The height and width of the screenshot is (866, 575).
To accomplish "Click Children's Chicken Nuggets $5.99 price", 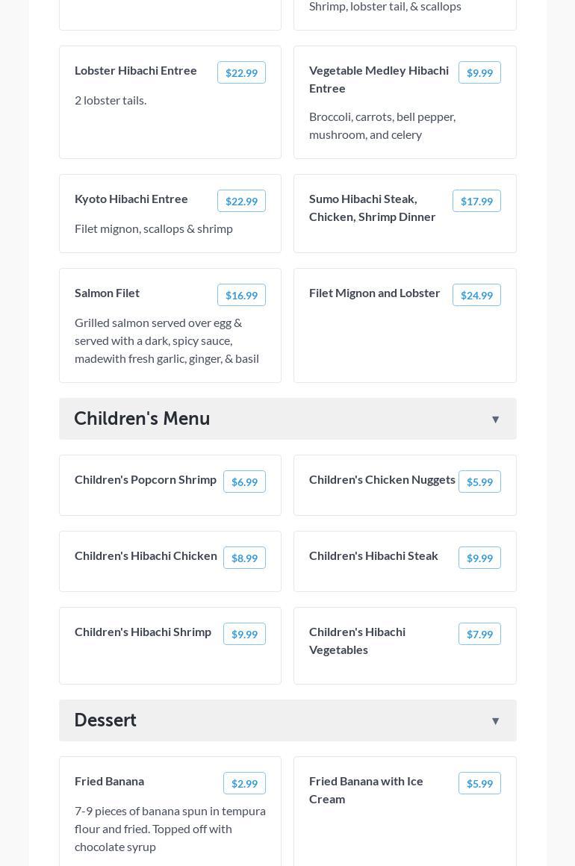I will pyautogui.click(x=479, y=482).
